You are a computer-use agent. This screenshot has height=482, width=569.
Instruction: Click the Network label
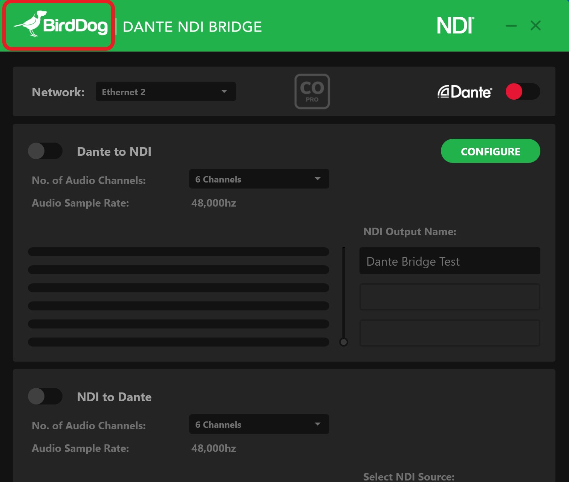point(58,92)
